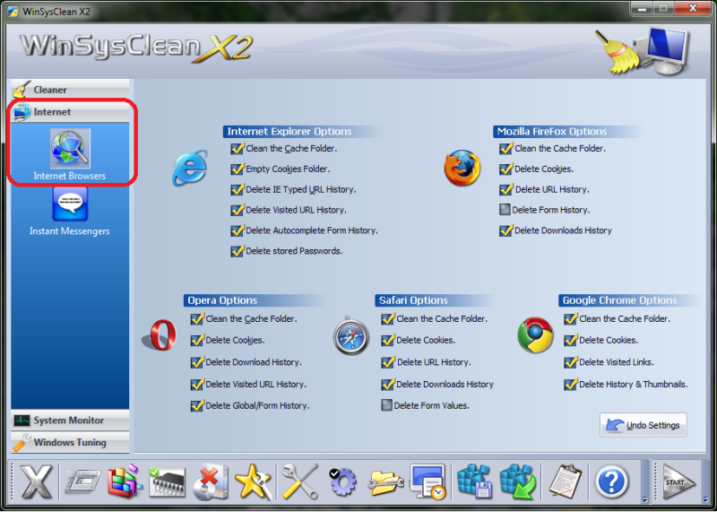Screen dimensions: 717x512
Task: Click the registry cubes with green arrow icon
Action: tap(517, 482)
